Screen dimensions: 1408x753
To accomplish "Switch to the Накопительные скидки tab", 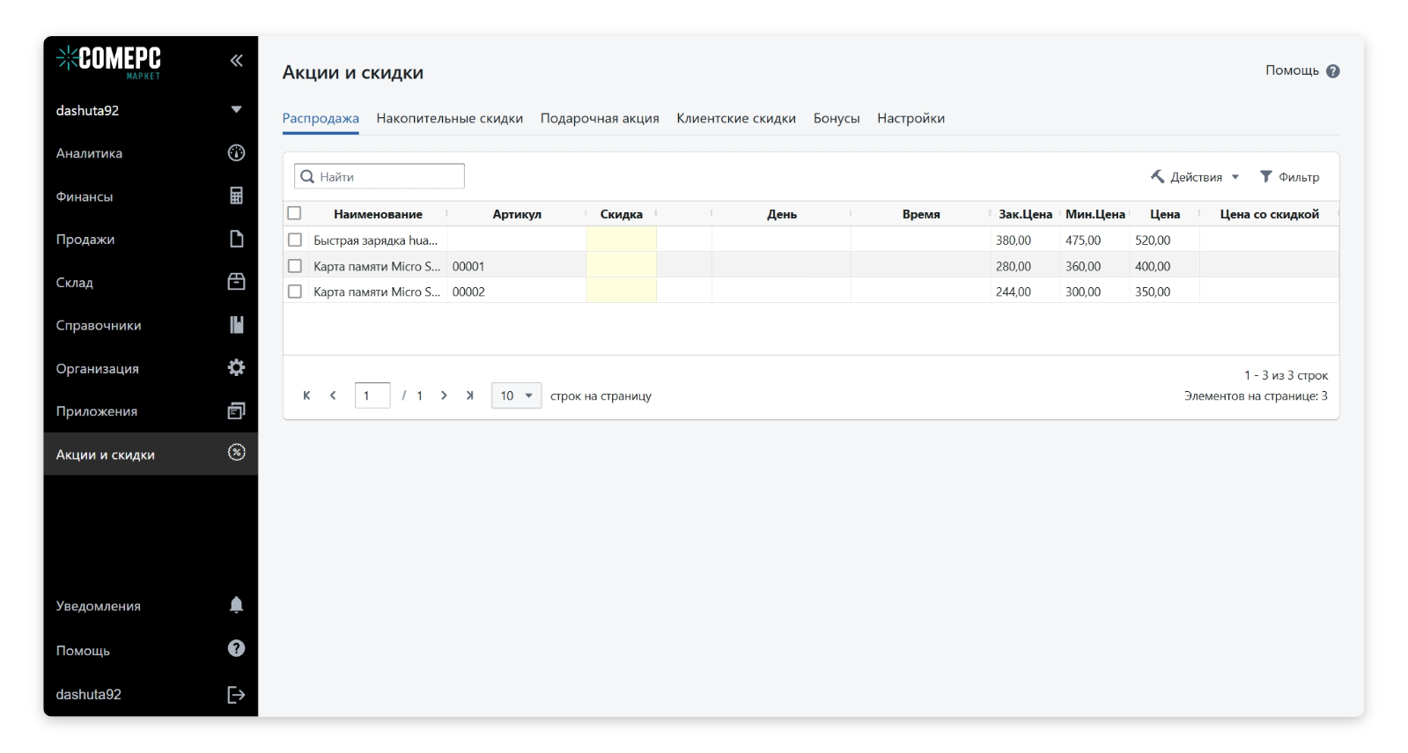I will point(449,119).
